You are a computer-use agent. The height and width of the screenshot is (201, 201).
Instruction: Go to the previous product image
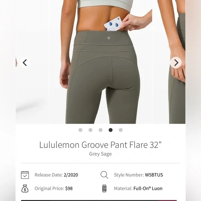pyautogui.click(x=25, y=63)
